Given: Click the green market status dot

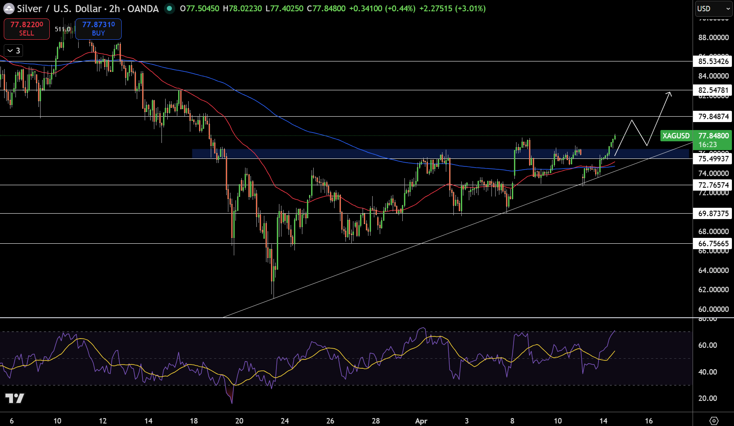Looking at the screenshot, I should tap(169, 8).
